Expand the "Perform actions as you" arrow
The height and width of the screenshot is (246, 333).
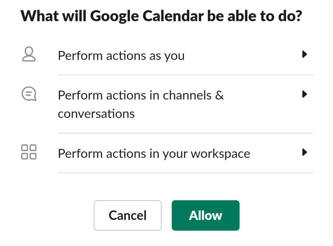(x=304, y=54)
